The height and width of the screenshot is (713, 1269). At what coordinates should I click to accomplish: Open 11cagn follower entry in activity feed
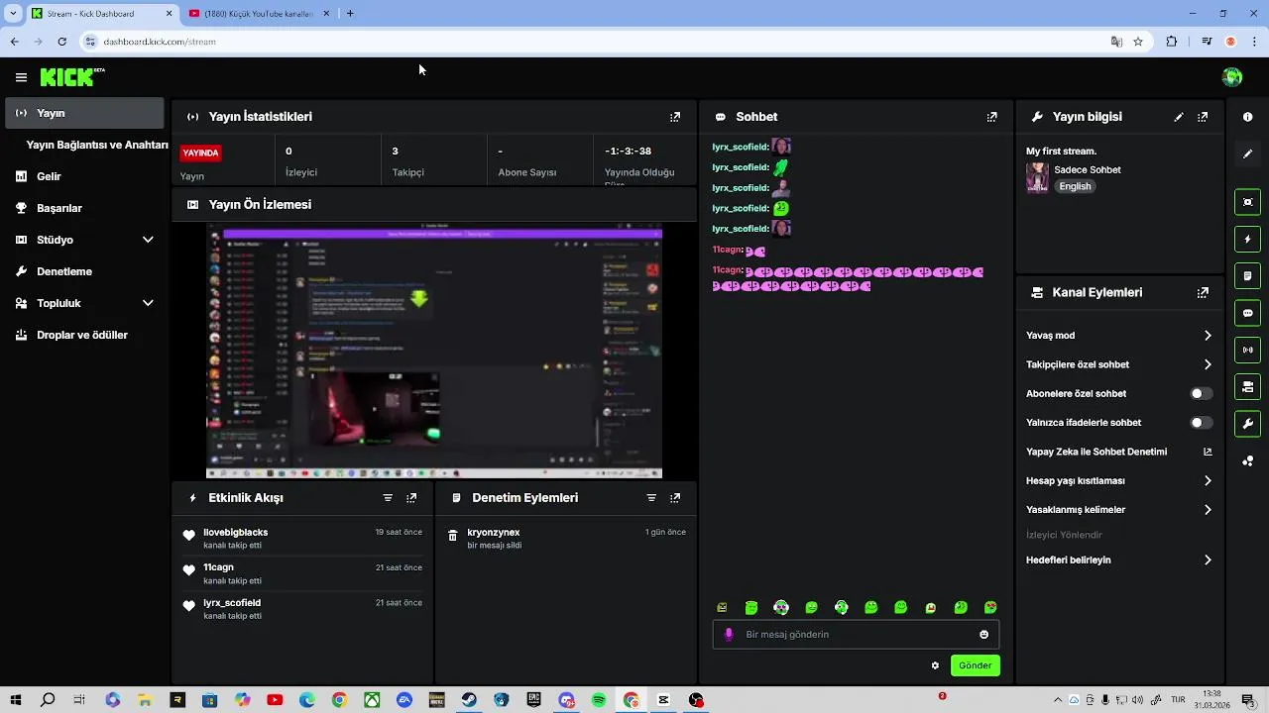[x=303, y=573]
